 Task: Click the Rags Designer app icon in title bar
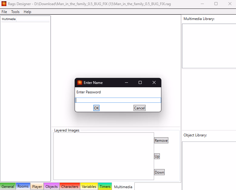coord(4,4)
